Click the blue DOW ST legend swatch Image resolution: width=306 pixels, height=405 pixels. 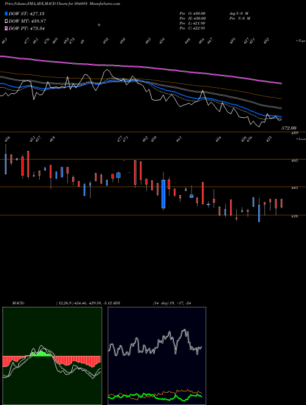tap(7, 13)
